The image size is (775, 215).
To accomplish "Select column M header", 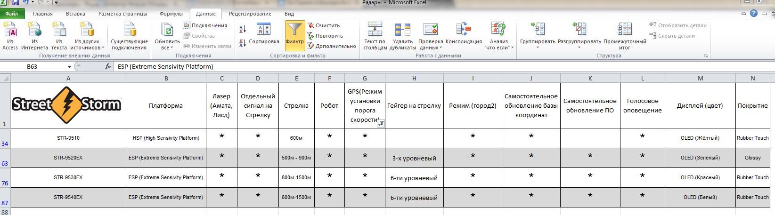I will point(700,78).
